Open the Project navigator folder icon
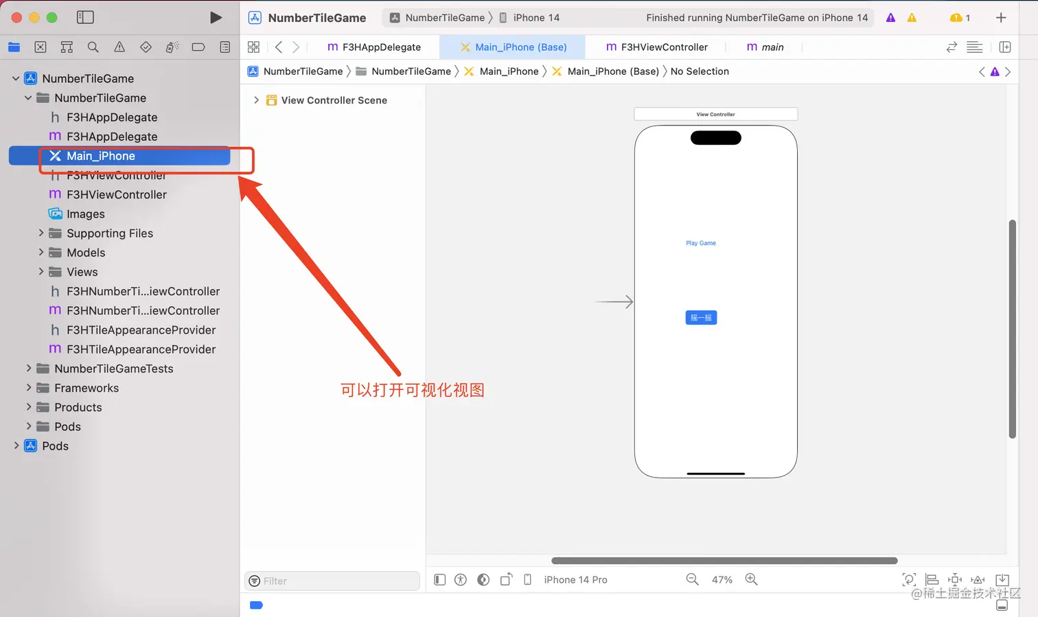 pyautogui.click(x=14, y=47)
